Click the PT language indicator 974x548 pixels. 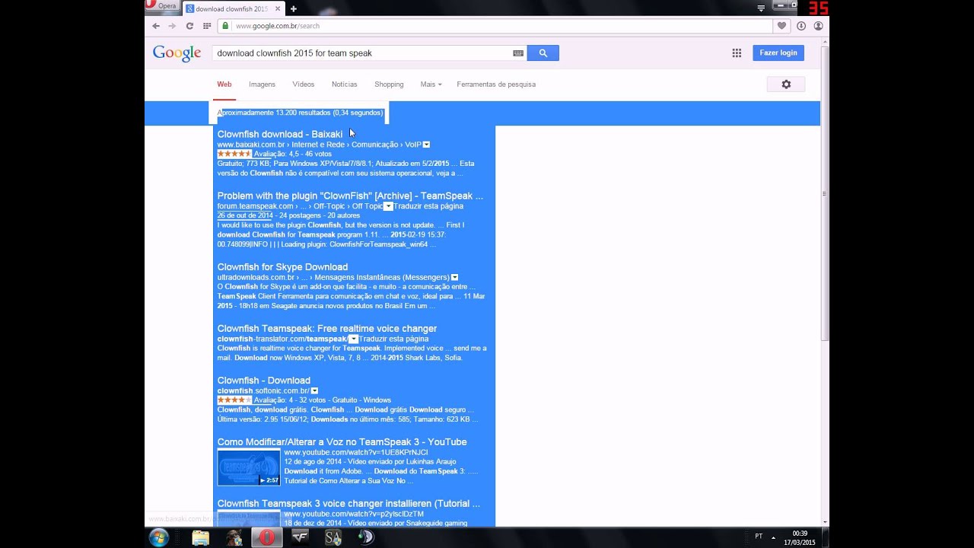[759, 537]
